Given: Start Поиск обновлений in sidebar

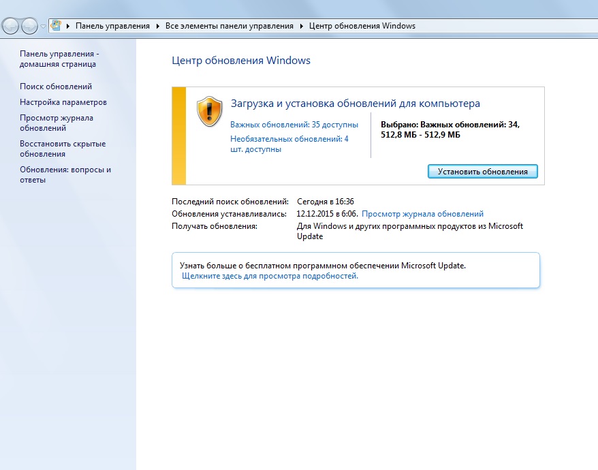Looking at the screenshot, I should pos(56,87).
